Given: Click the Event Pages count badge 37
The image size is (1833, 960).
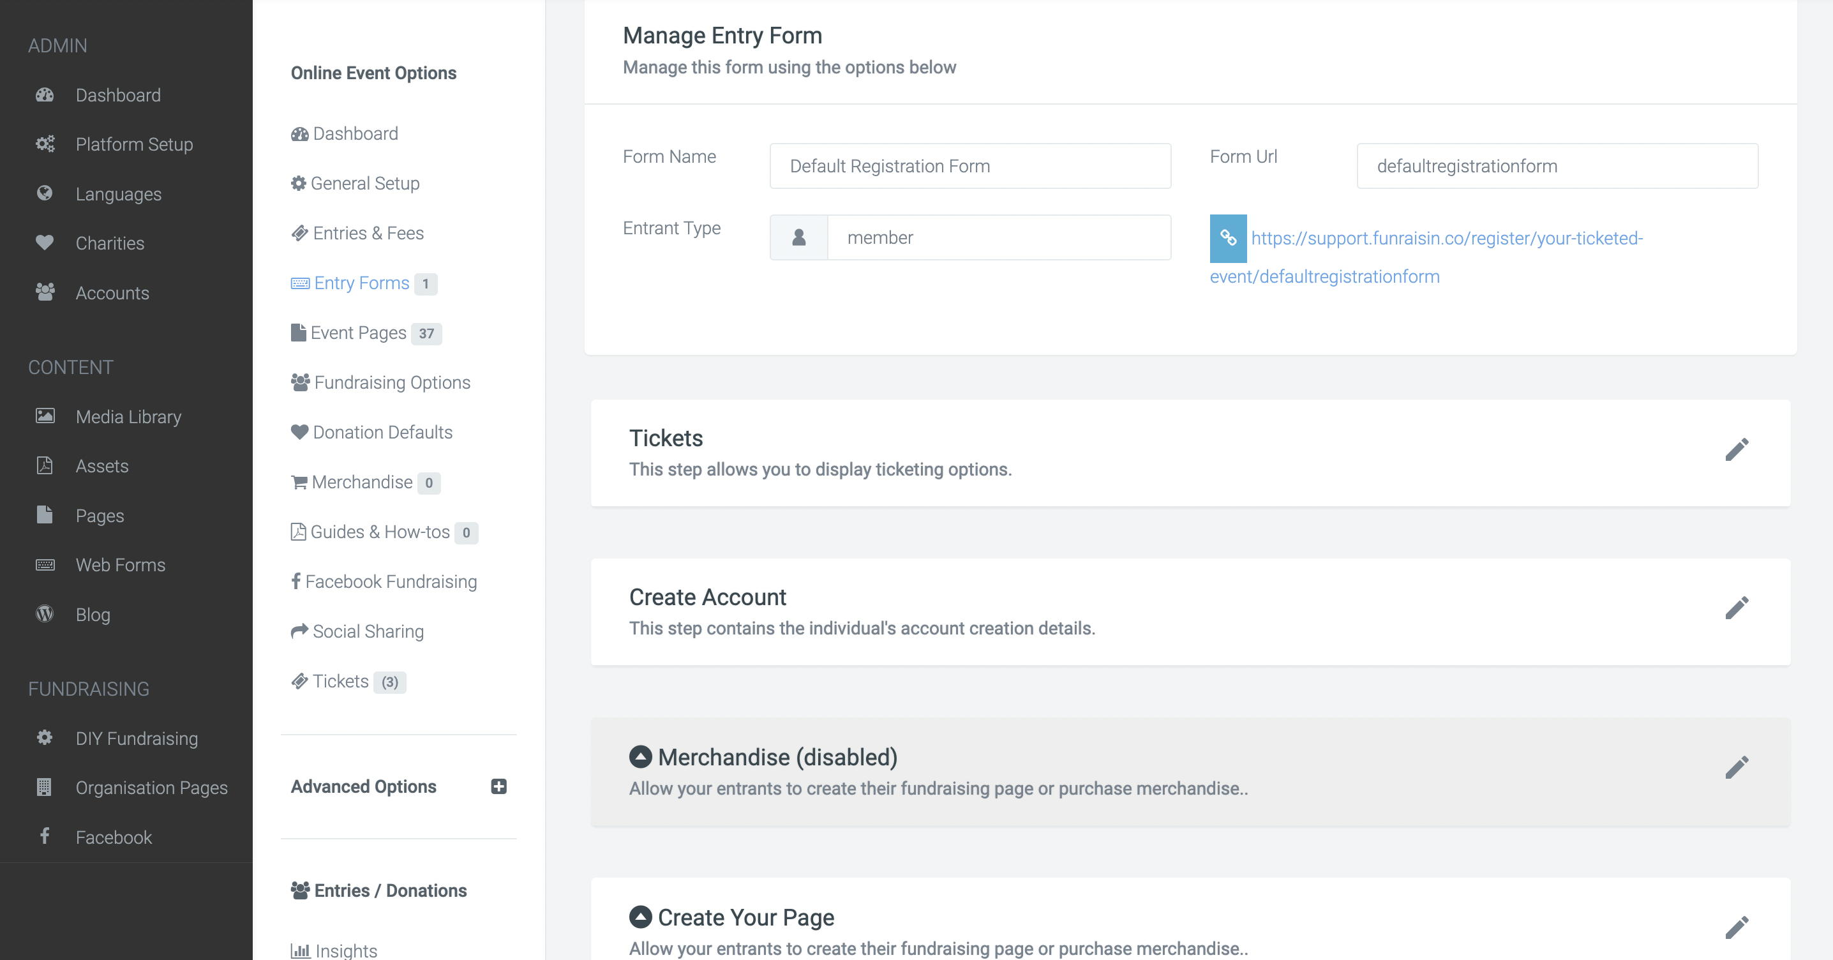Looking at the screenshot, I should pos(426,334).
